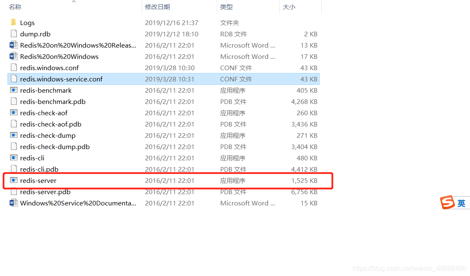
Task: Select the Redis%20on%20Windows%20Releas... document name
Action: (x=78, y=45)
